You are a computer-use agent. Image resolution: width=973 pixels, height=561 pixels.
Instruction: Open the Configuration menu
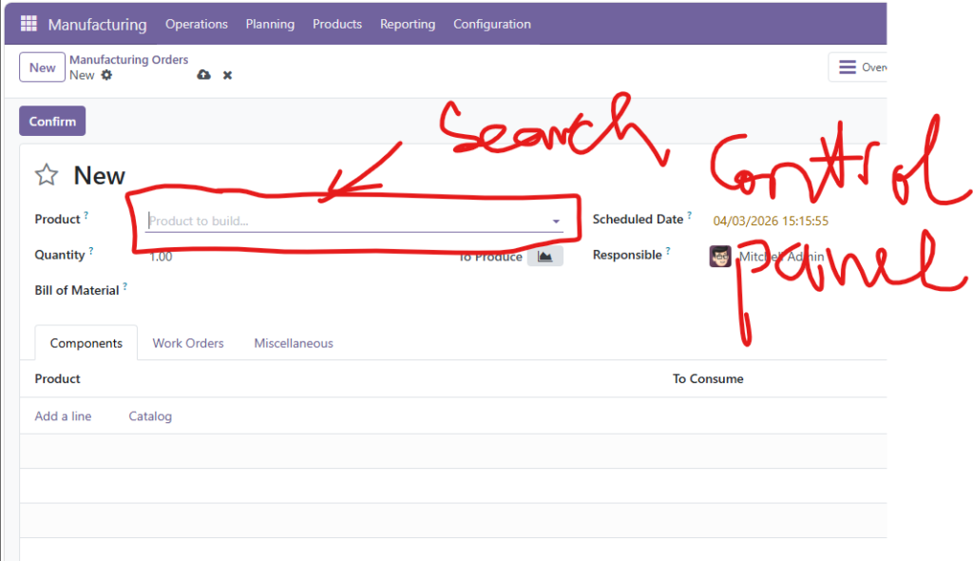tap(492, 24)
